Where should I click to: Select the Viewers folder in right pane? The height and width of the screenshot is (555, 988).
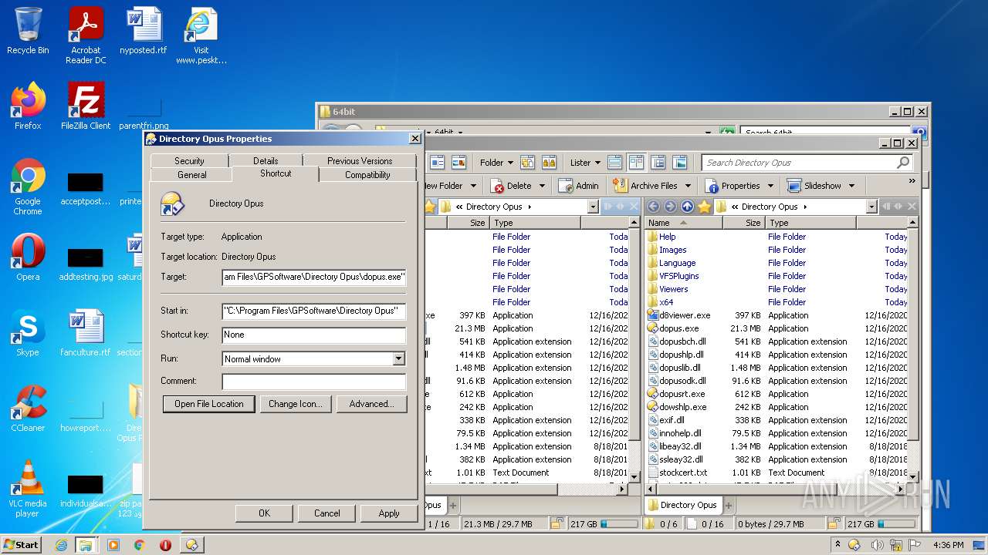673,289
